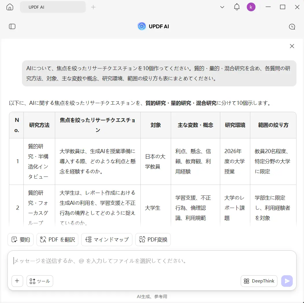Click the 日本の大学教員 table cell
This screenshot has height=303, width=304.
coord(156,161)
